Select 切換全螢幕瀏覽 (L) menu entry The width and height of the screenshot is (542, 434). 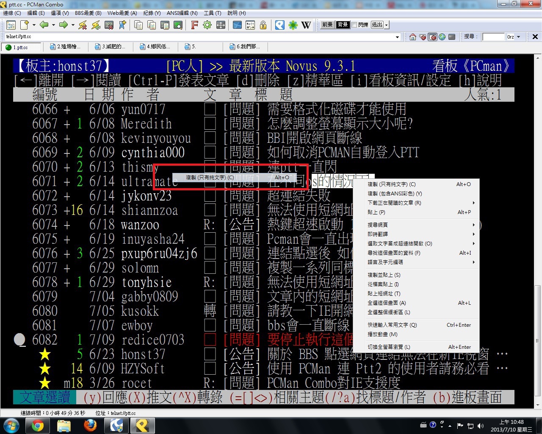[416, 347]
